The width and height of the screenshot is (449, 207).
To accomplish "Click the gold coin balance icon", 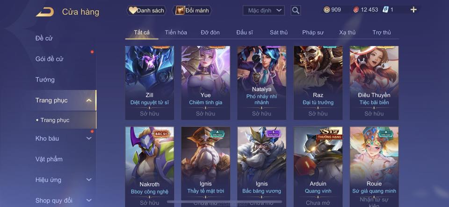I will [x=327, y=10].
